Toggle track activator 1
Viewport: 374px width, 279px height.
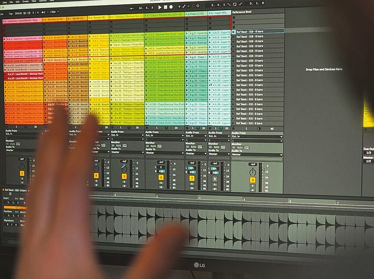click(22, 173)
